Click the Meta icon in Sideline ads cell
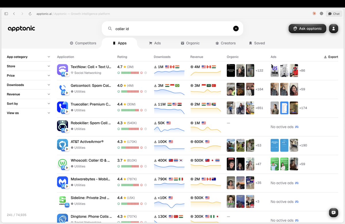This screenshot has width=345, height=224. (x=297, y=202)
